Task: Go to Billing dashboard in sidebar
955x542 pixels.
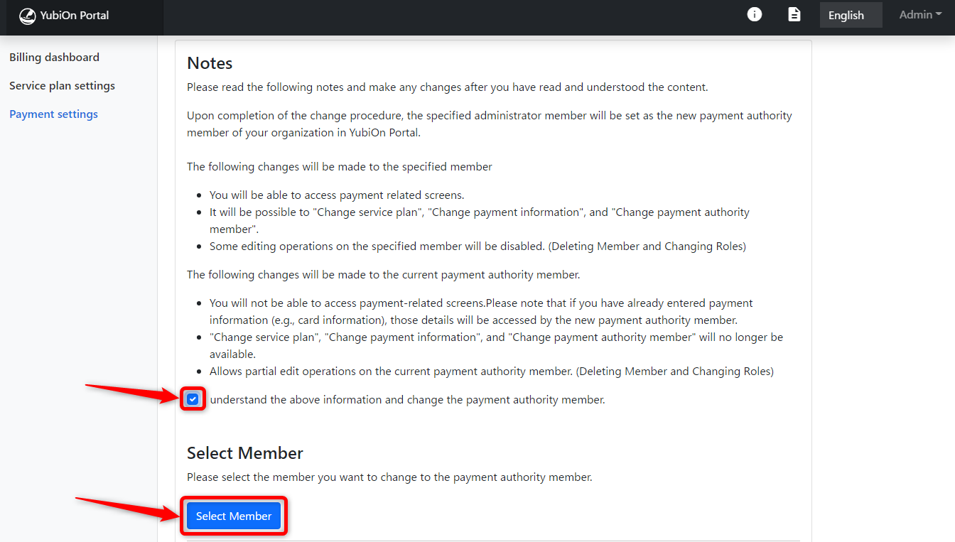Action: point(54,58)
